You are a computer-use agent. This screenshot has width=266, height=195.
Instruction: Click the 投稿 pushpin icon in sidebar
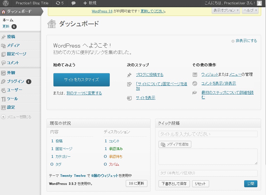3,37
